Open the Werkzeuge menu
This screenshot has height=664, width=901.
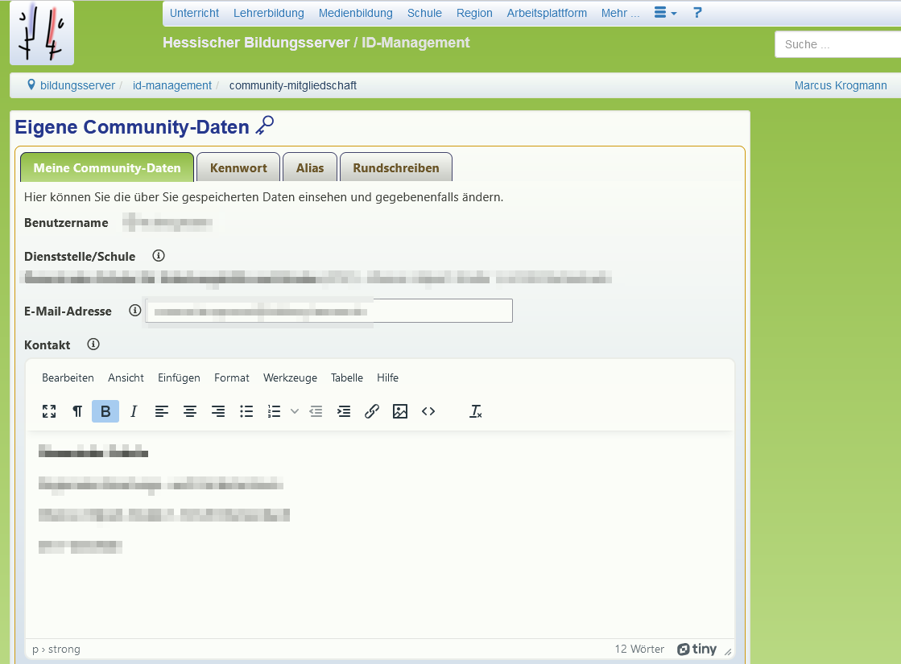pyautogui.click(x=290, y=377)
